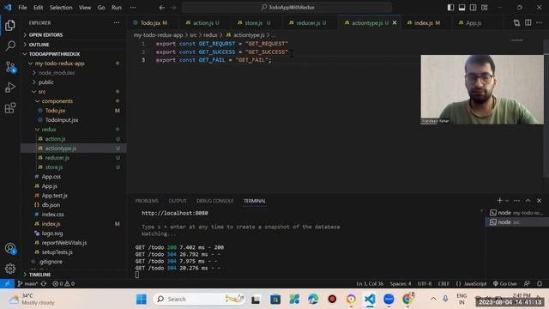Open the Selection menu
The image size is (549, 309).
pos(61,8)
